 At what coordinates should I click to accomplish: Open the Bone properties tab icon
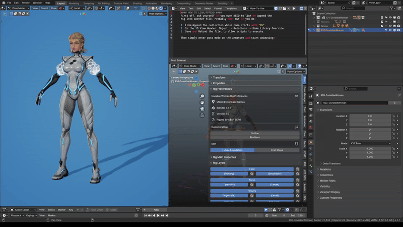tap(311, 166)
